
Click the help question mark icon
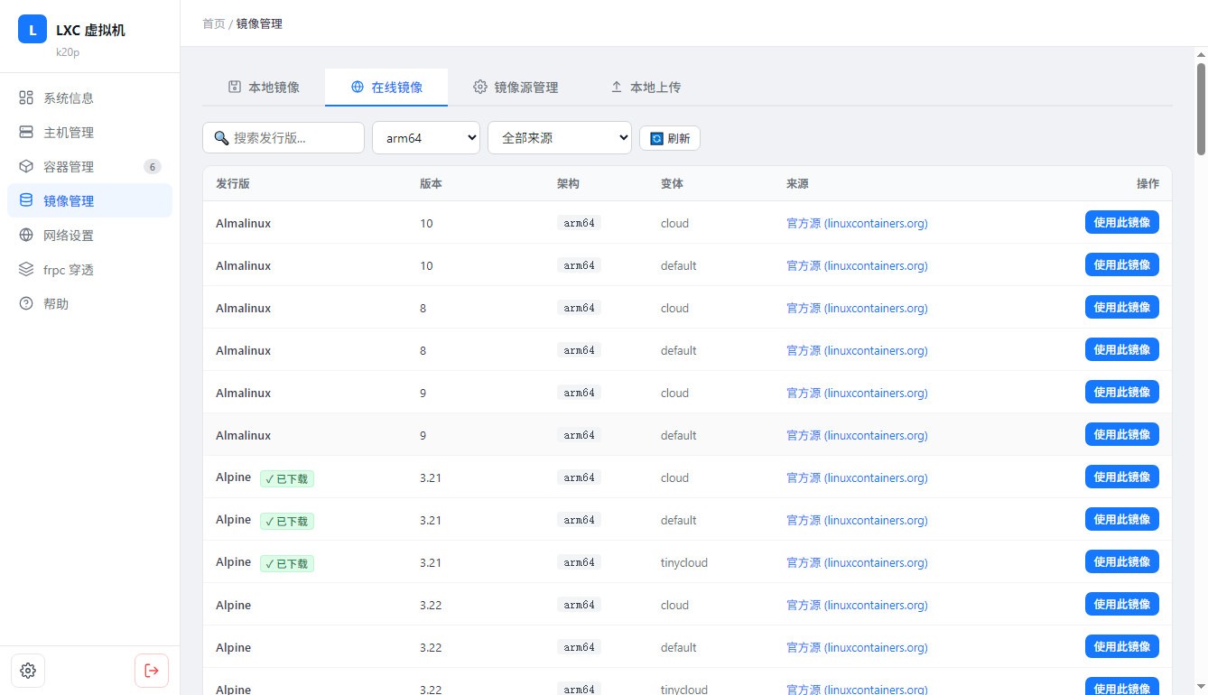coord(26,303)
